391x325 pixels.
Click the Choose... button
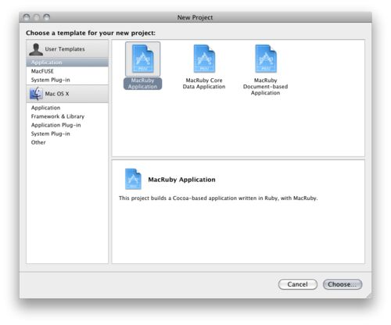pos(343,284)
